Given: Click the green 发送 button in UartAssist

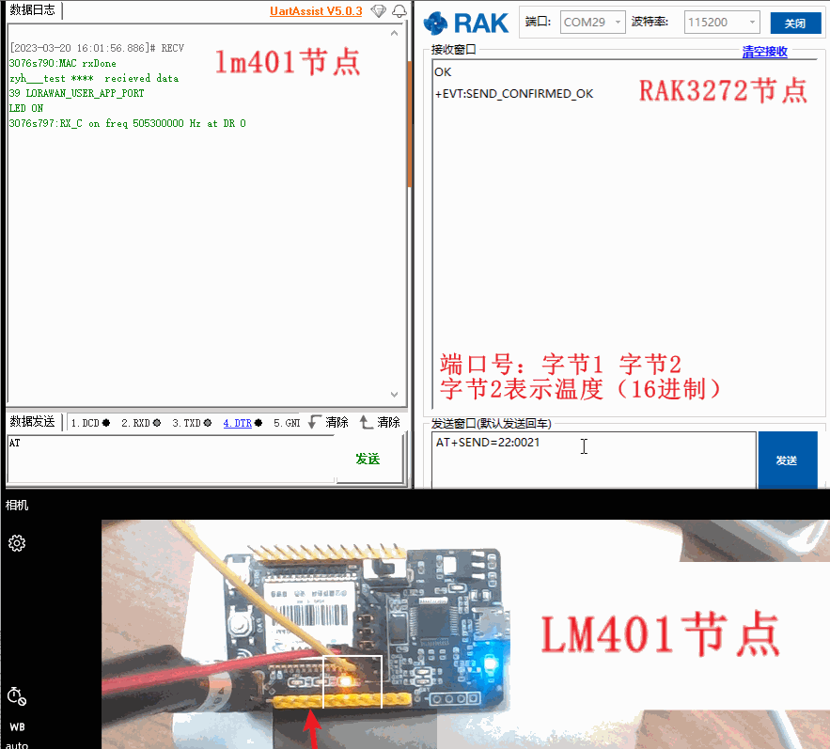Looking at the screenshot, I should pos(368,459).
